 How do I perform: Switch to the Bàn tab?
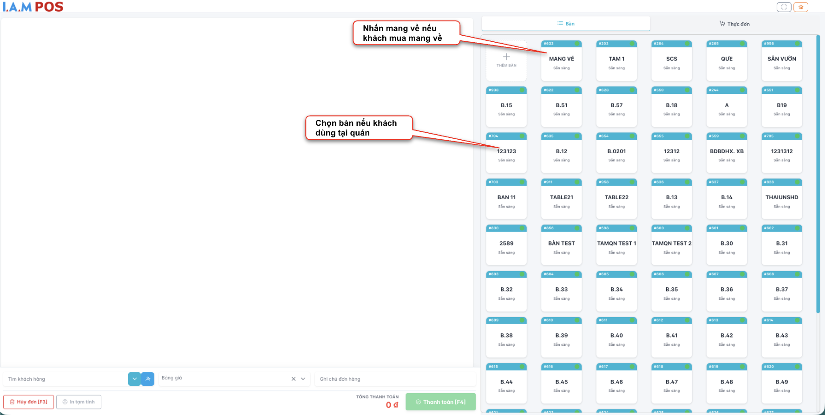[566, 24]
